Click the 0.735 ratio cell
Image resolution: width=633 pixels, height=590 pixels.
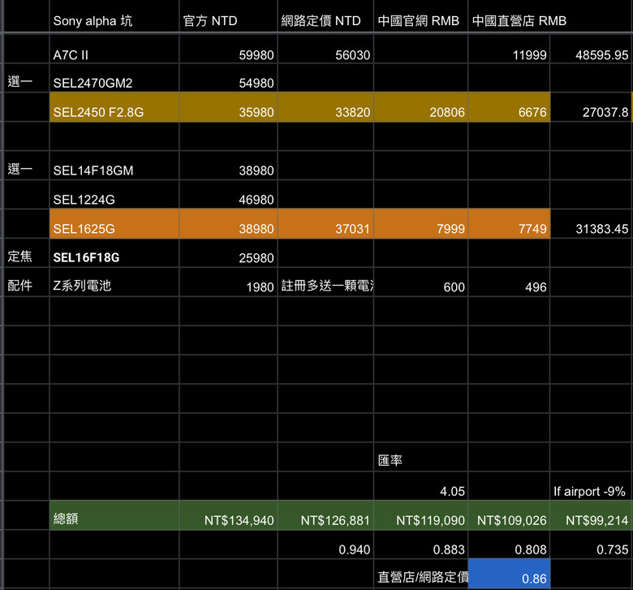coord(592,545)
